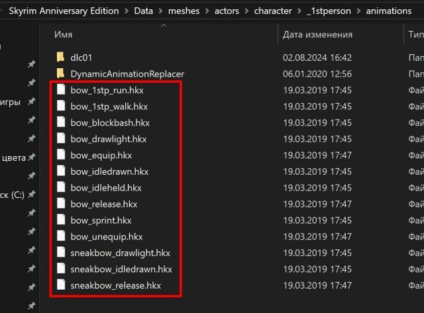Sort by Тип column header
Screen dimensions: 424x313
(416, 34)
